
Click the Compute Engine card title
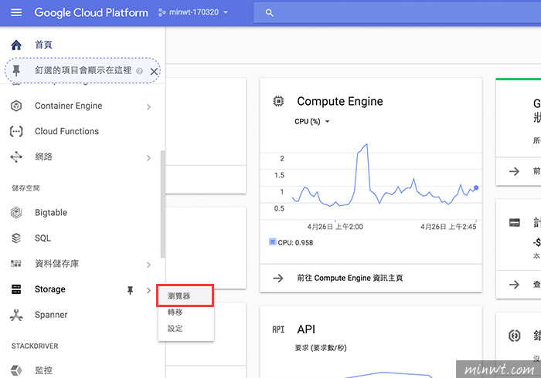(340, 101)
